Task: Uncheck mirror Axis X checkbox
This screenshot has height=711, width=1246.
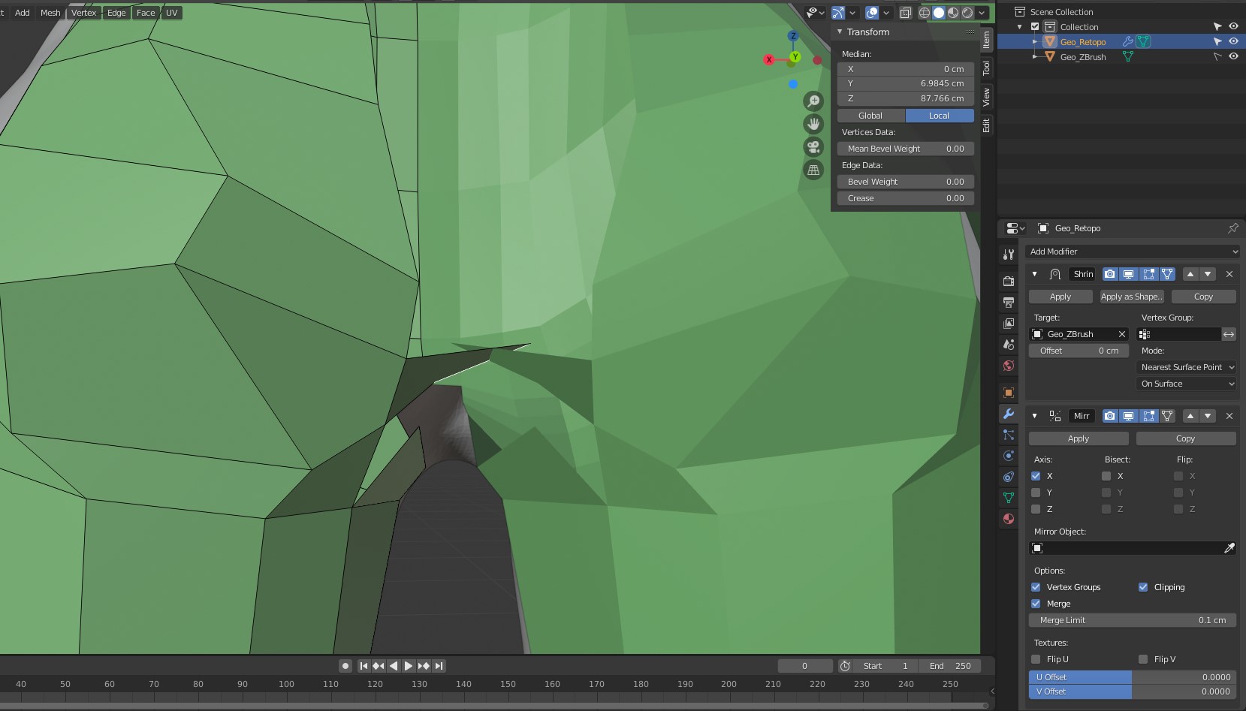Action: pyautogui.click(x=1036, y=476)
